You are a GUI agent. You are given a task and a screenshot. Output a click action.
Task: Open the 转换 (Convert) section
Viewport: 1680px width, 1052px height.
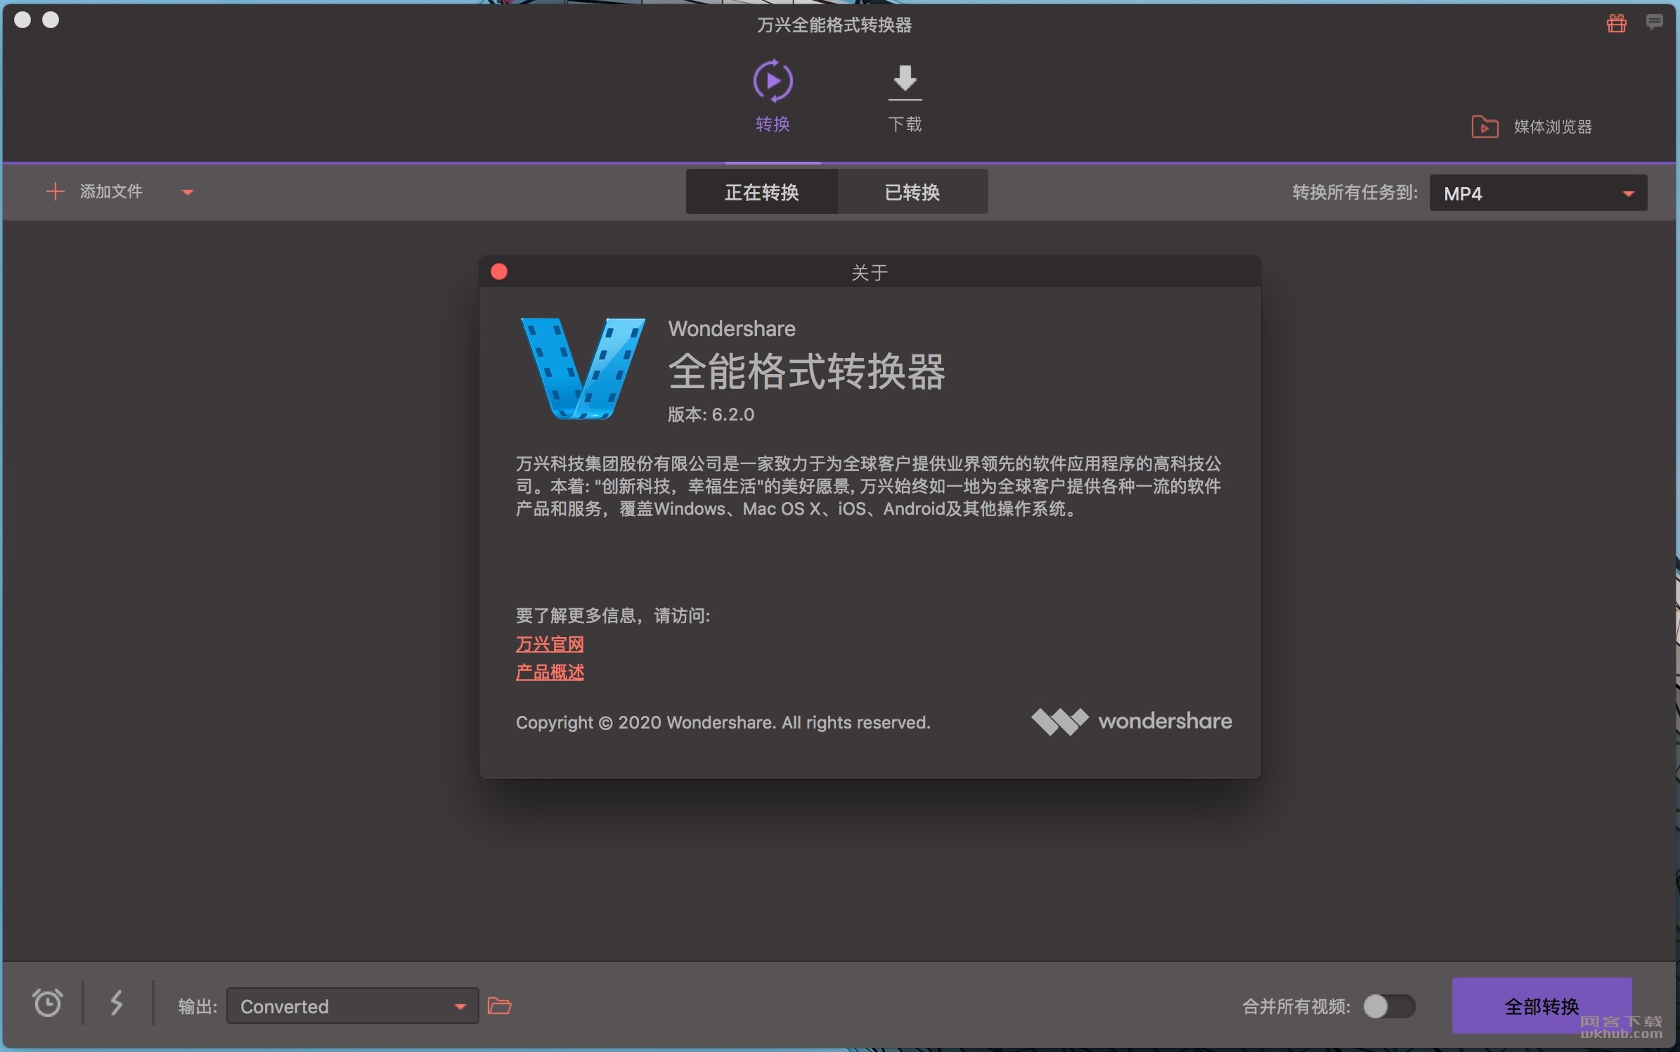pyautogui.click(x=773, y=96)
